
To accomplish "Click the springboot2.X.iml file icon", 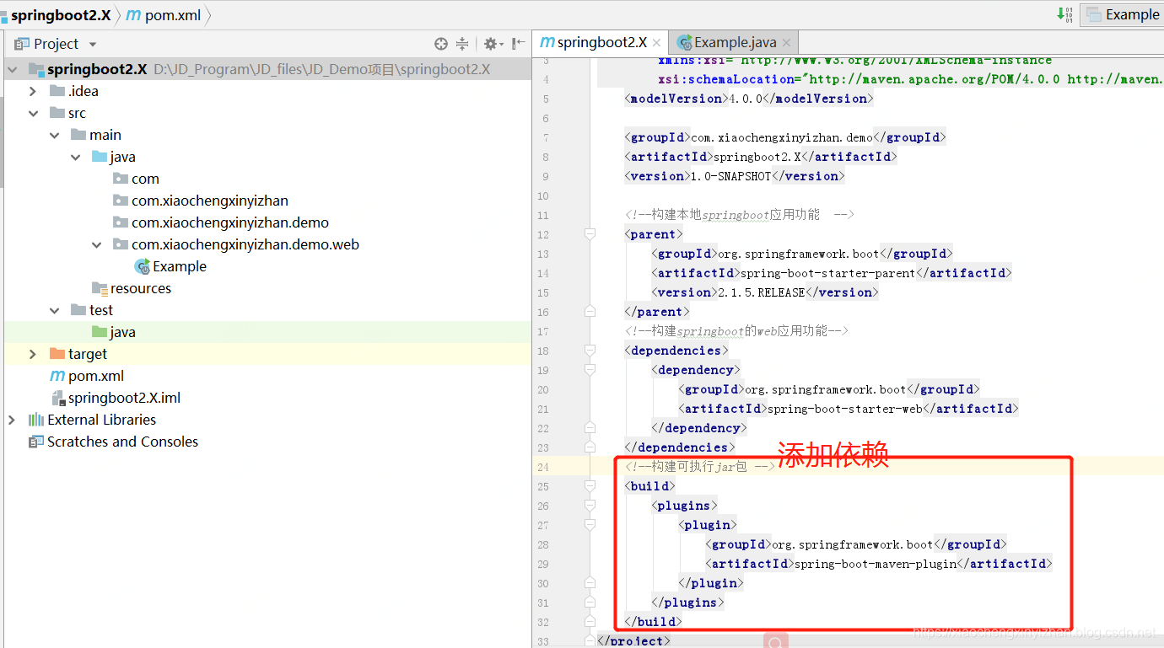I will 57,398.
